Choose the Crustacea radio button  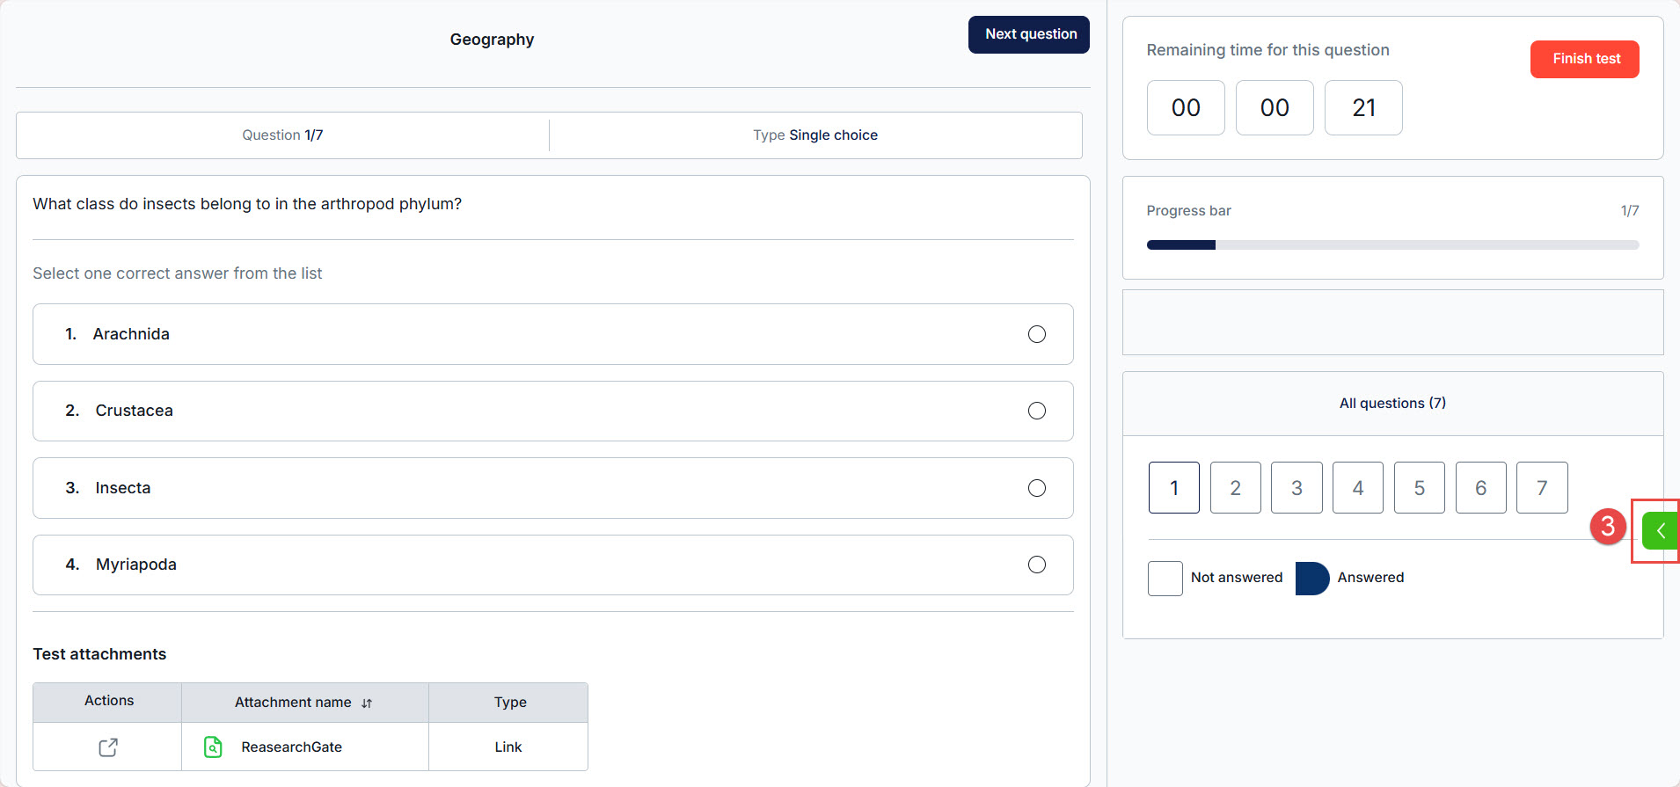tap(1037, 412)
